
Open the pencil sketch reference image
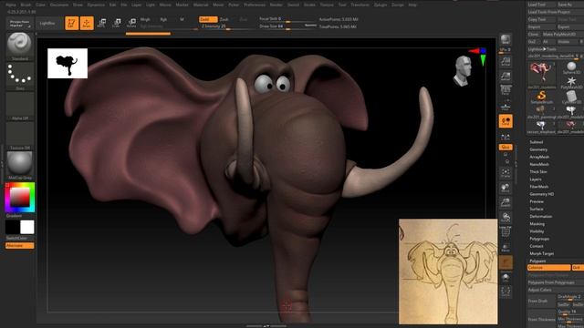448,272
